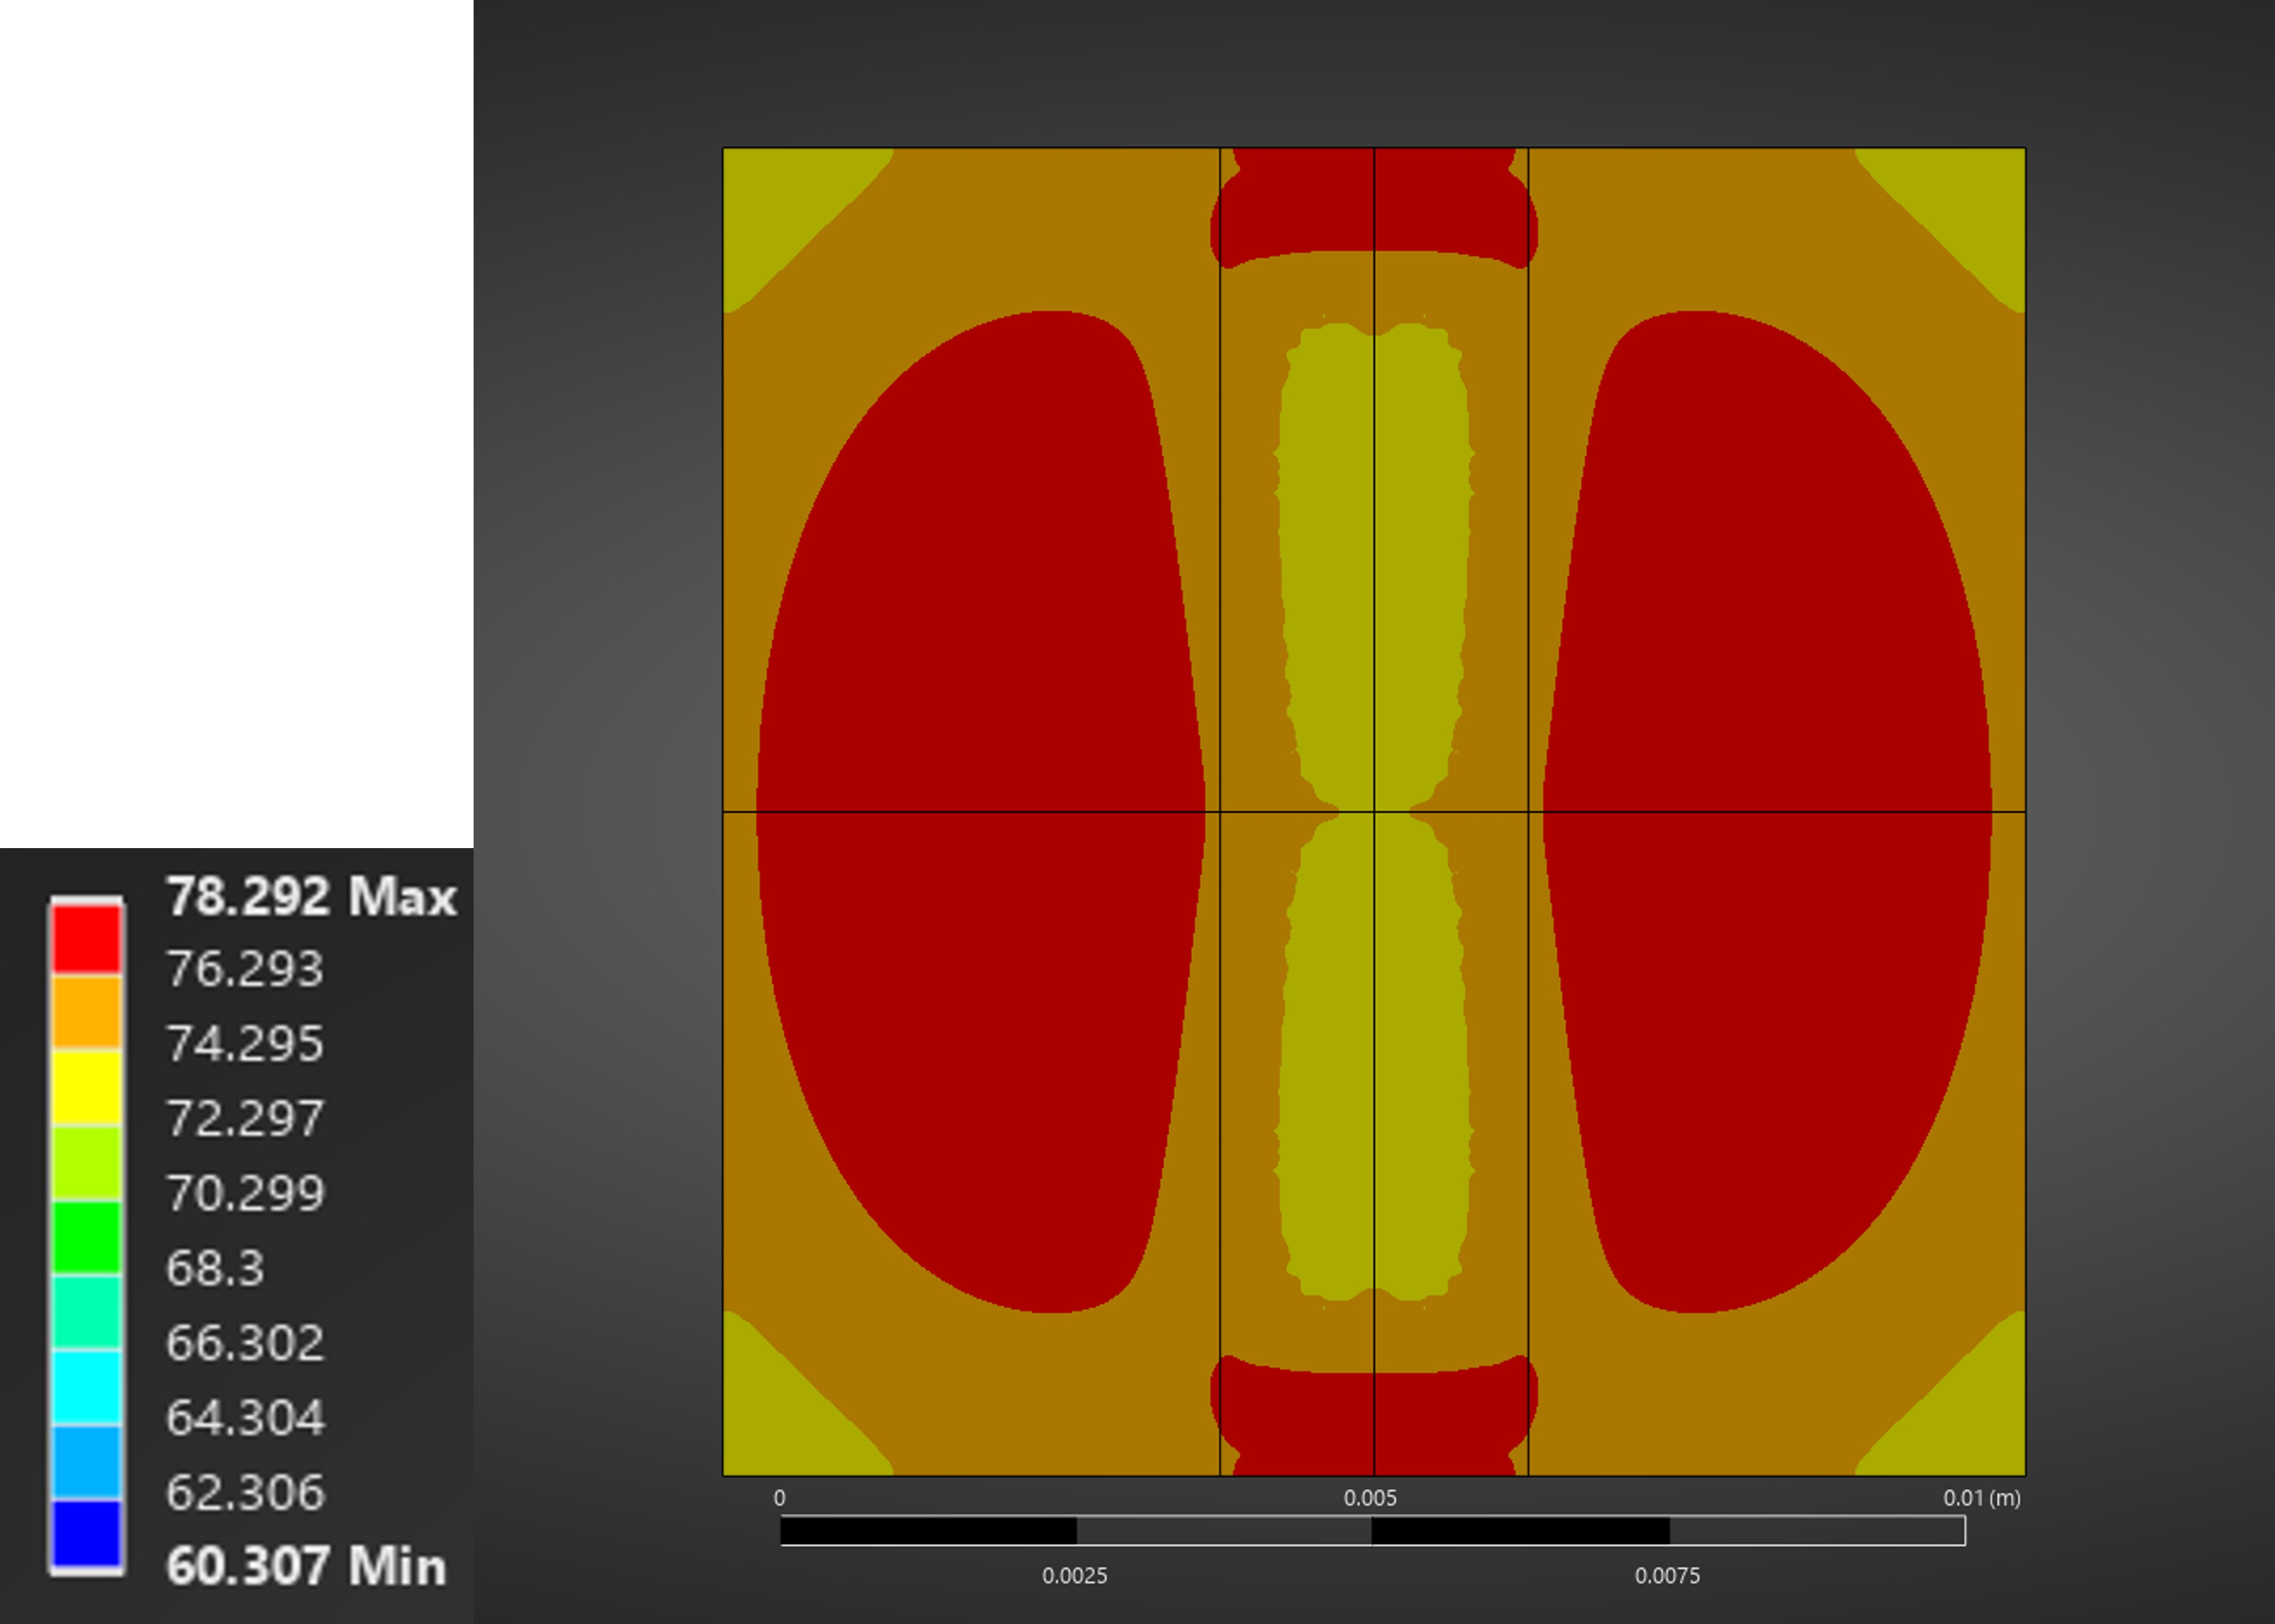The width and height of the screenshot is (2275, 1624).
Task: Select the 74.295 legend value
Action: 245,1044
